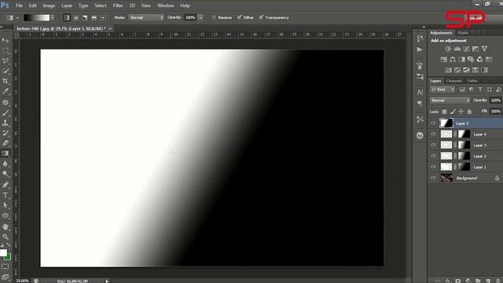Select the Path Selection tool
The height and width of the screenshot is (283, 503).
click(6, 205)
